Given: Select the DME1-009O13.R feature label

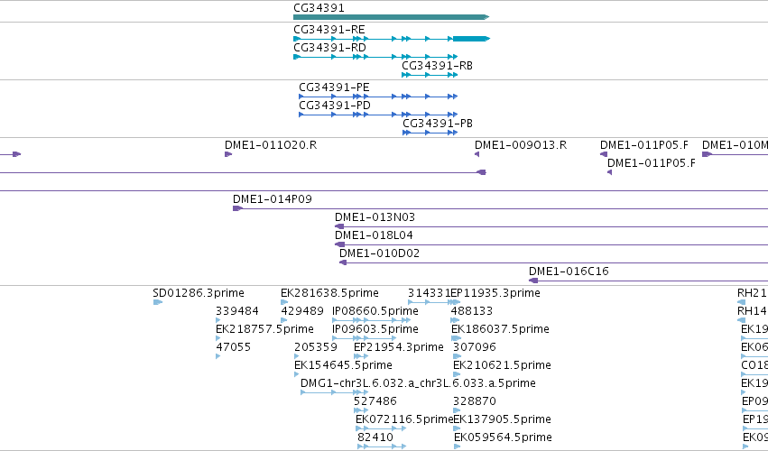Looking at the screenshot, I should tap(521, 145).
